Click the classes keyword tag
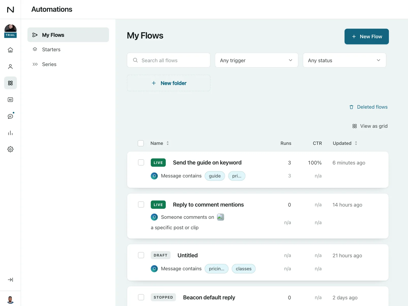 tap(244, 269)
